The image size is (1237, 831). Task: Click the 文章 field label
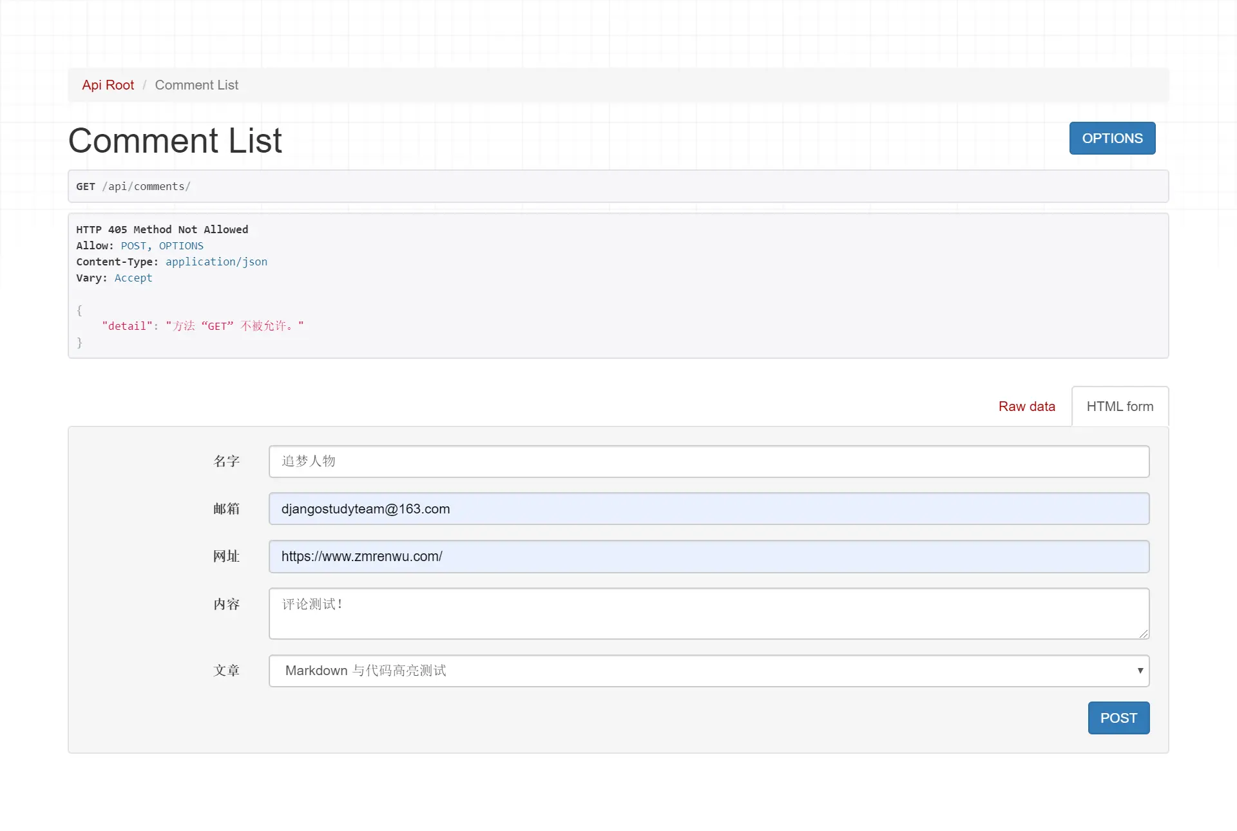(226, 671)
